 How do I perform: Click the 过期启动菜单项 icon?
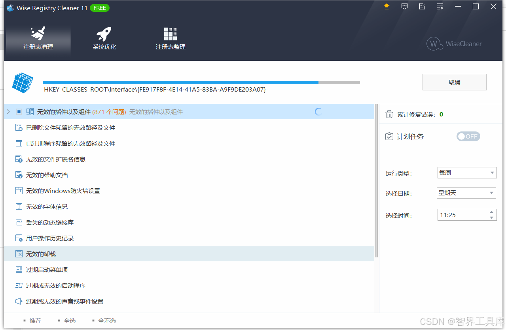pos(19,270)
